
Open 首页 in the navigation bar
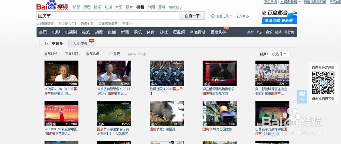(x=43, y=32)
